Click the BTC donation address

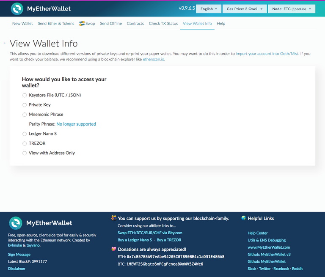(x=165, y=264)
